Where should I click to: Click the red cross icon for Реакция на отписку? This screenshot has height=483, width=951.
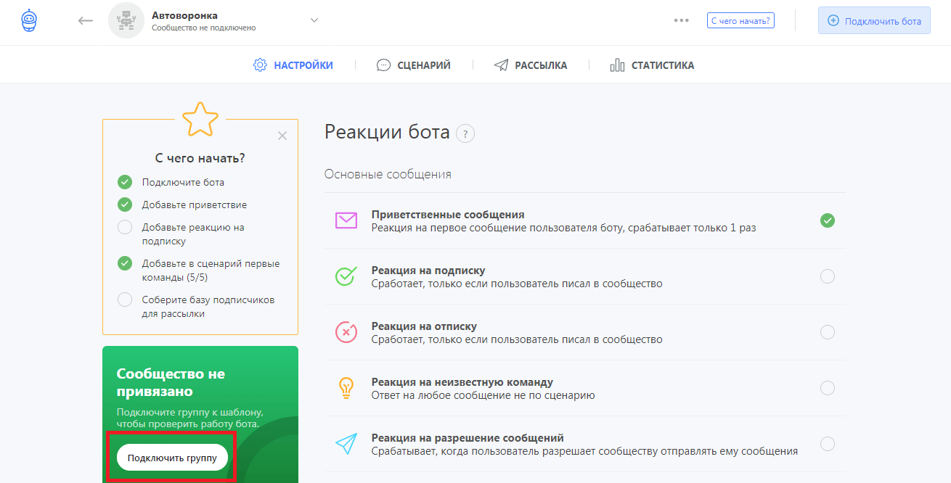coord(347,331)
